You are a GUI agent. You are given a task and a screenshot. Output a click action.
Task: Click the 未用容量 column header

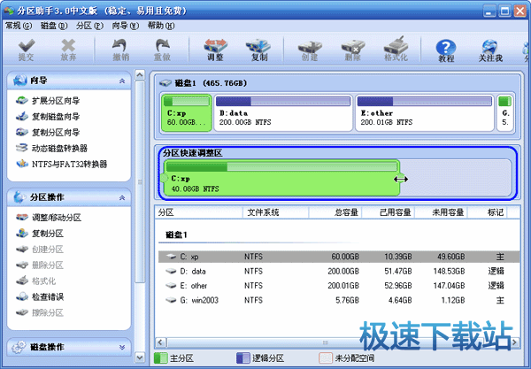pos(442,212)
